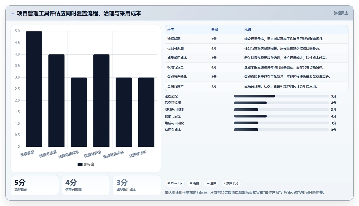
Task: Click the 流程适配 label beside the progress bars
Action: tap(171, 96)
